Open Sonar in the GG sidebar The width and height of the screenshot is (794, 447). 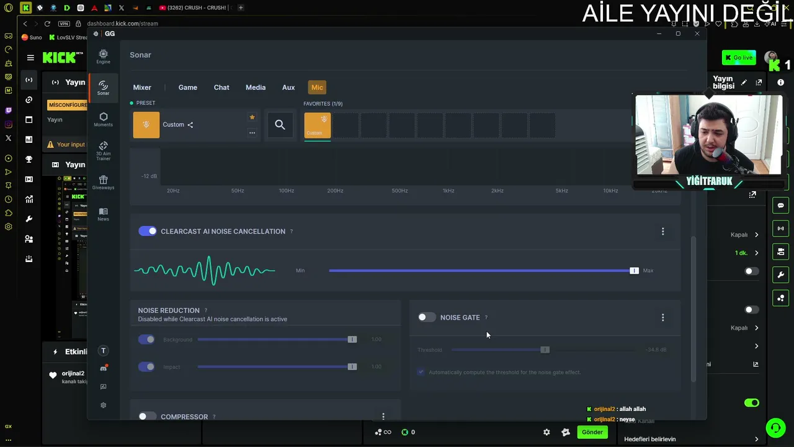coord(103,88)
